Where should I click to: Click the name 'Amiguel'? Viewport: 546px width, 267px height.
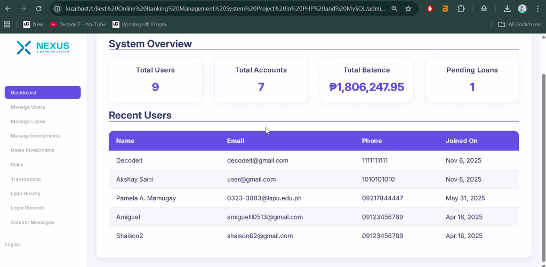coord(128,217)
